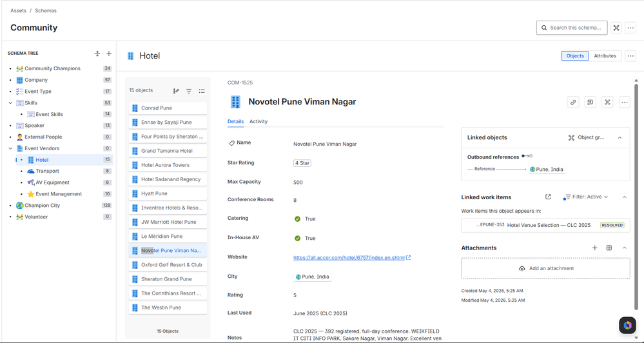Select Company in the schema tree
This screenshot has width=644, height=343.
(x=36, y=80)
